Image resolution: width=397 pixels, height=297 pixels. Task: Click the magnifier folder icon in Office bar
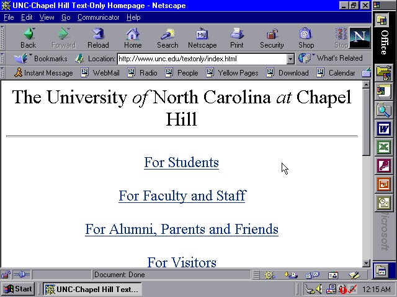[384, 110]
